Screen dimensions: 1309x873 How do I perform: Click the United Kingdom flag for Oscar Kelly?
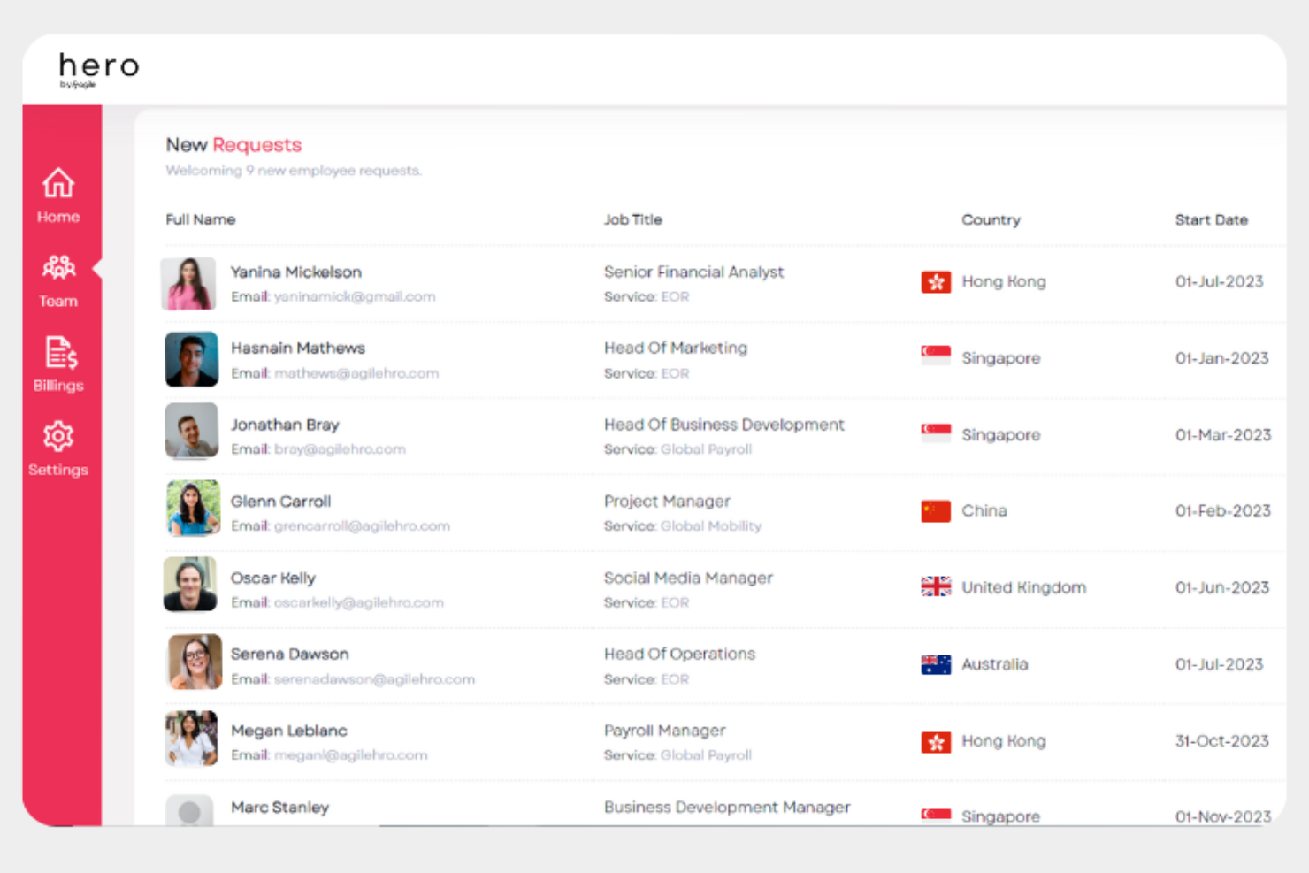pos(935,586)
